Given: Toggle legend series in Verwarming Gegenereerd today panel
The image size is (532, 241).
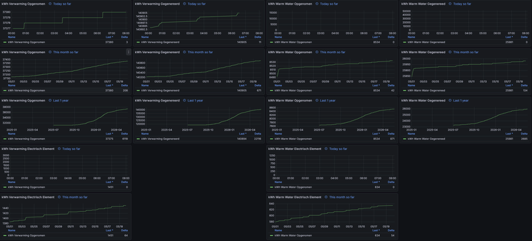Looking at the screenshot, I should pyautogui.click(x=160, y=42).
